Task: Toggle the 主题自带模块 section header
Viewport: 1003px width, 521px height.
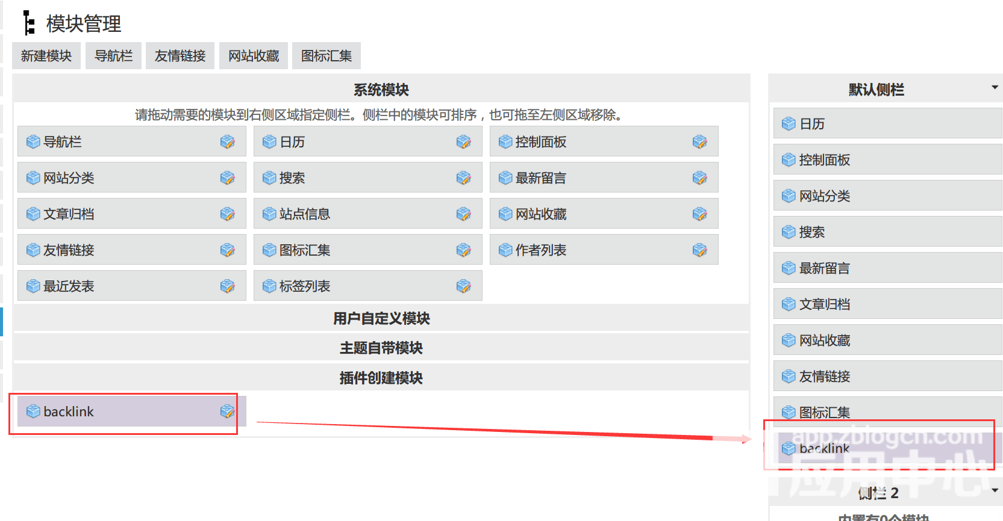Action: 381,348
